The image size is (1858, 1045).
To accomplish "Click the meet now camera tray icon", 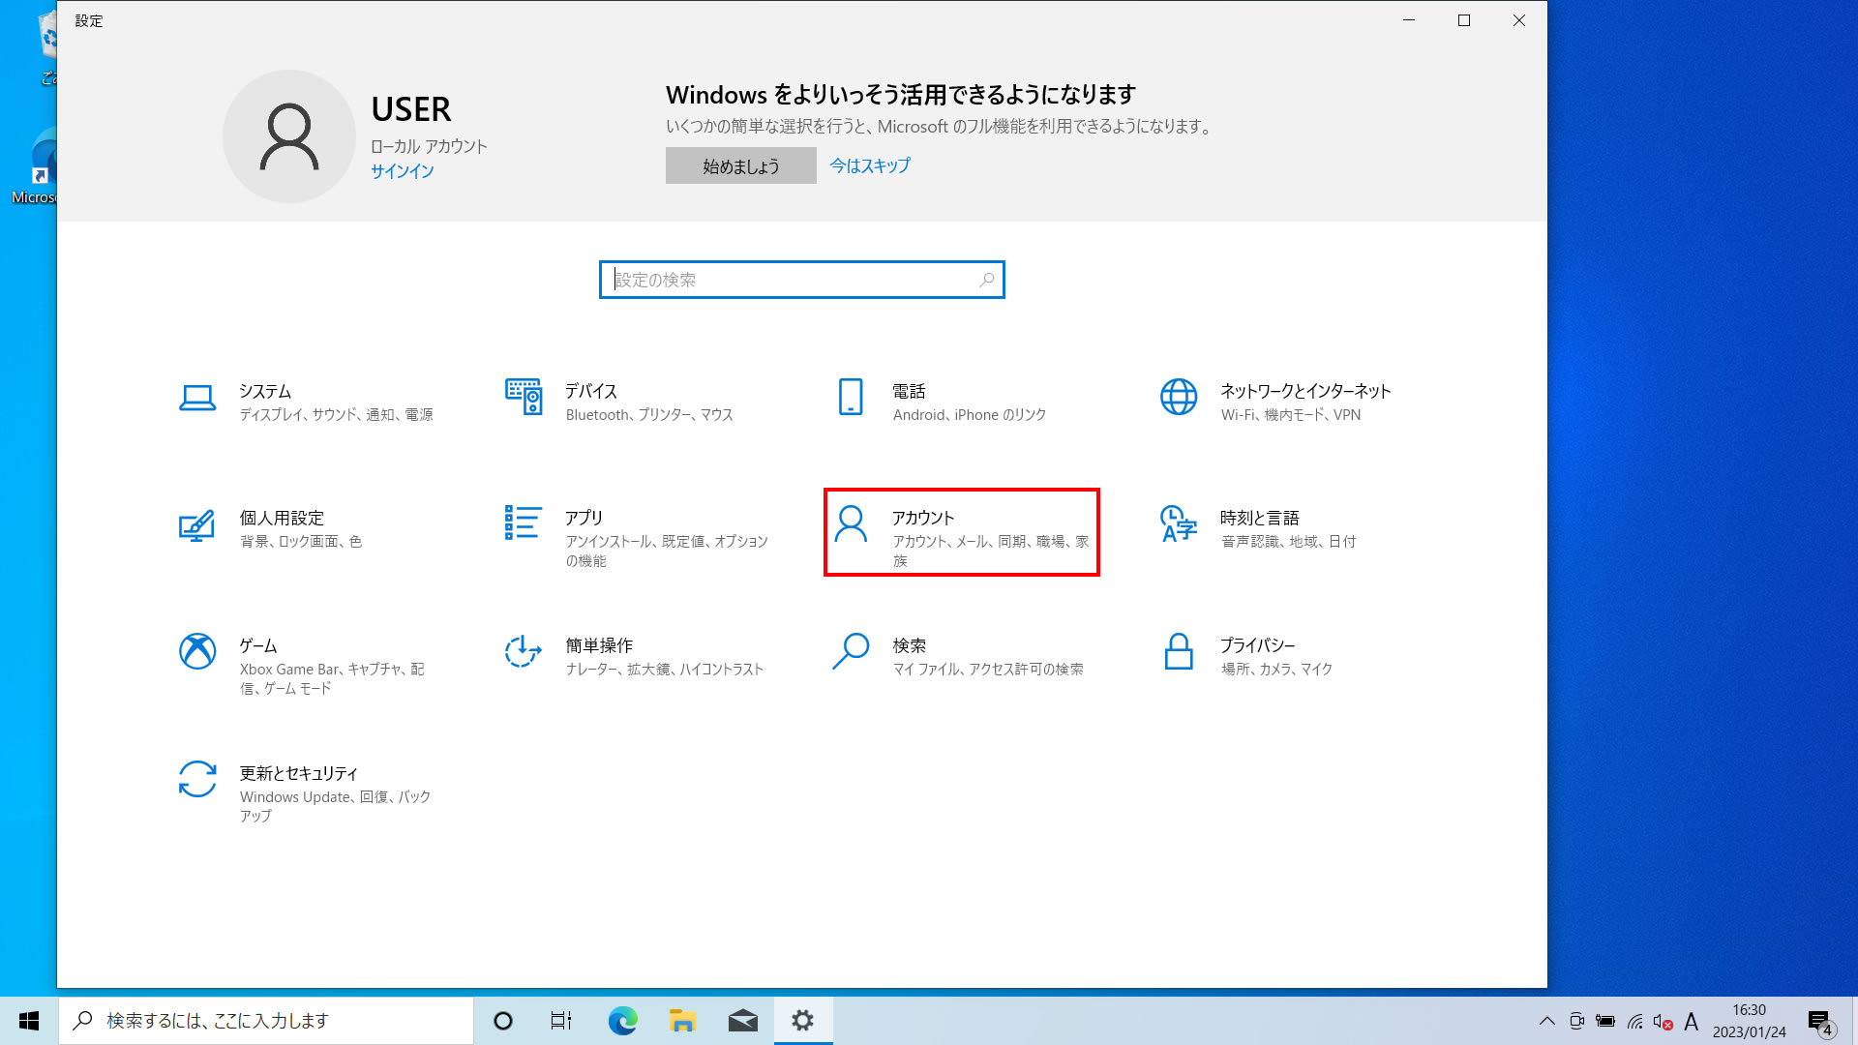I will click(1576, 1022).
